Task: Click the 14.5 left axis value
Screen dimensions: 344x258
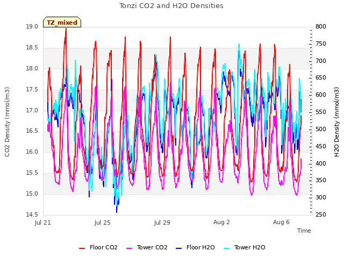Action: (32, 214)
